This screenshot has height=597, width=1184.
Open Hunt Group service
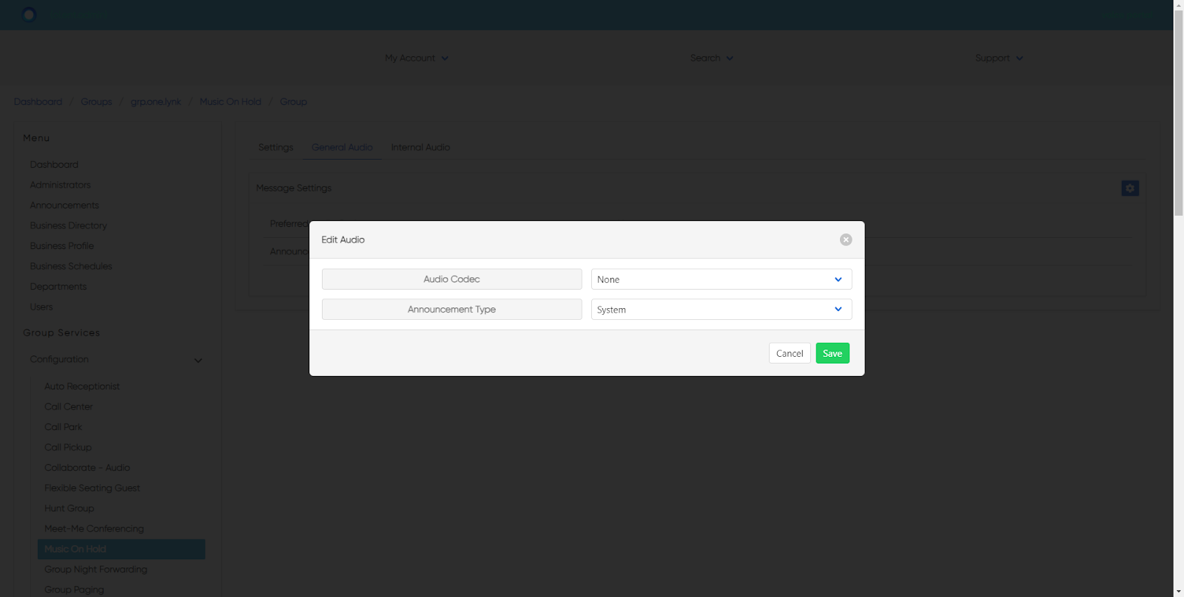point(69,508)
